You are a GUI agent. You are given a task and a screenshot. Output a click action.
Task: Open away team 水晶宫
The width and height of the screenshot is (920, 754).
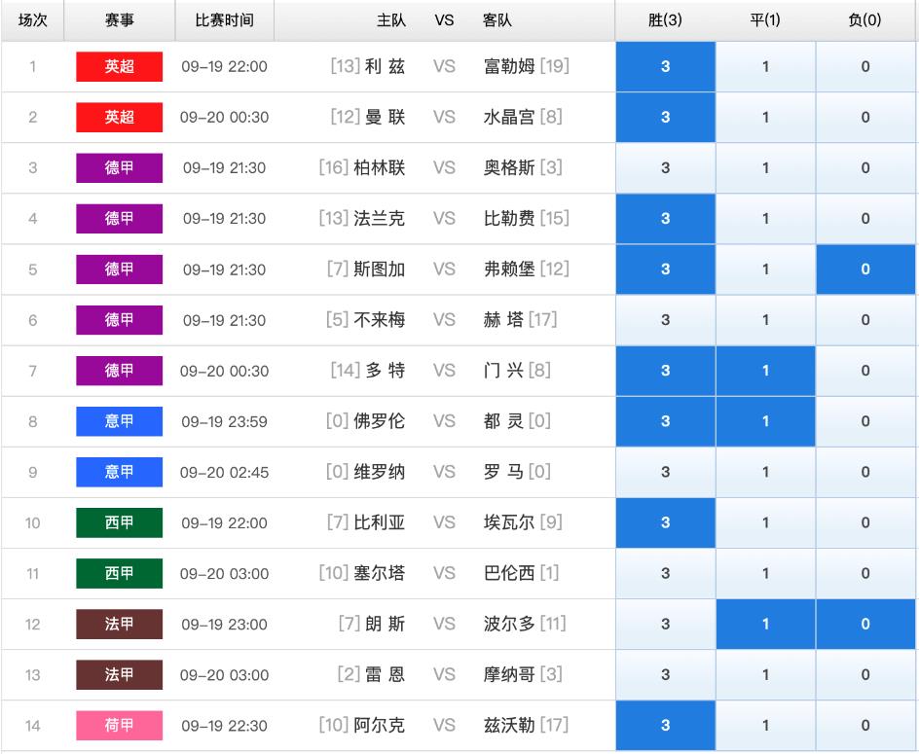tap(509, 118)
